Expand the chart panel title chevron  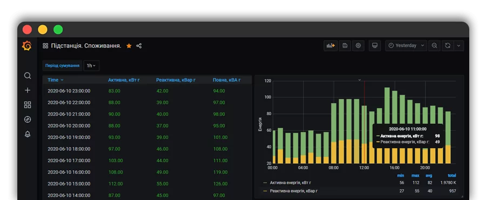point(360,79)
